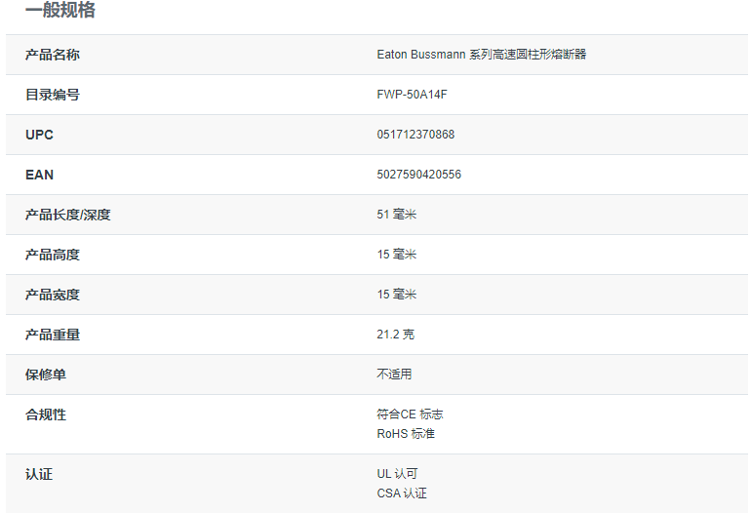Screen dimensions: 751x513
Task: Select the length value 51 毫米
Action: tap(397, 215)
